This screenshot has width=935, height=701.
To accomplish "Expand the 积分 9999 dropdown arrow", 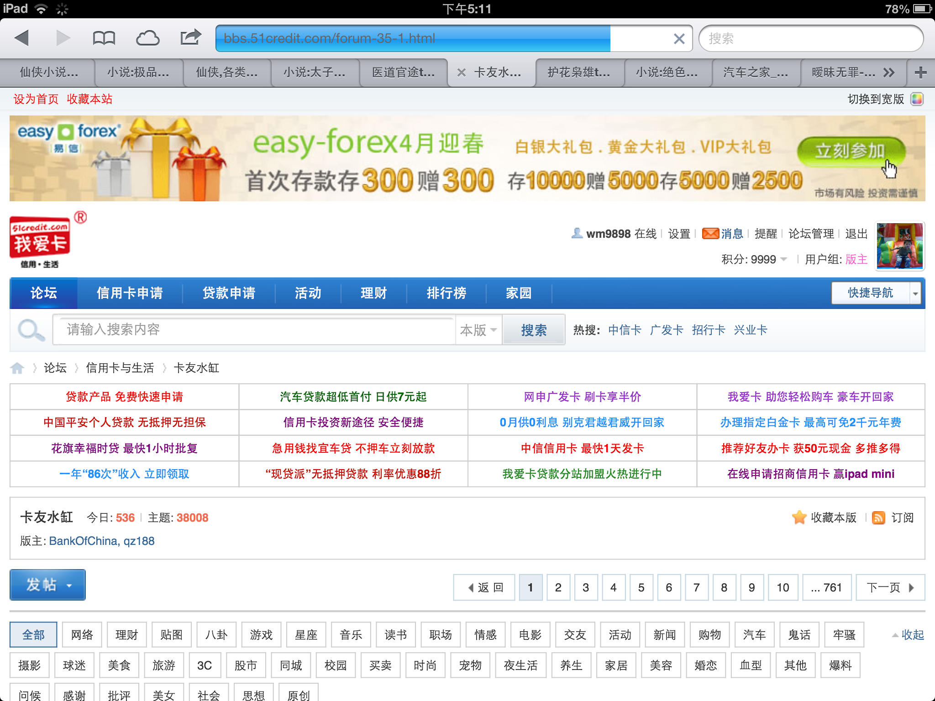I will 784,259.
